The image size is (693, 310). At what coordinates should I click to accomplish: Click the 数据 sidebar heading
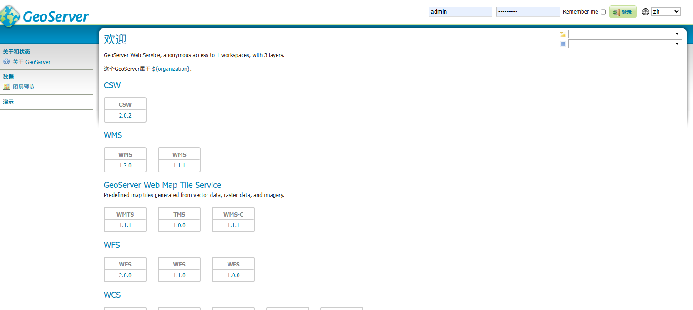tap(8, 76)
